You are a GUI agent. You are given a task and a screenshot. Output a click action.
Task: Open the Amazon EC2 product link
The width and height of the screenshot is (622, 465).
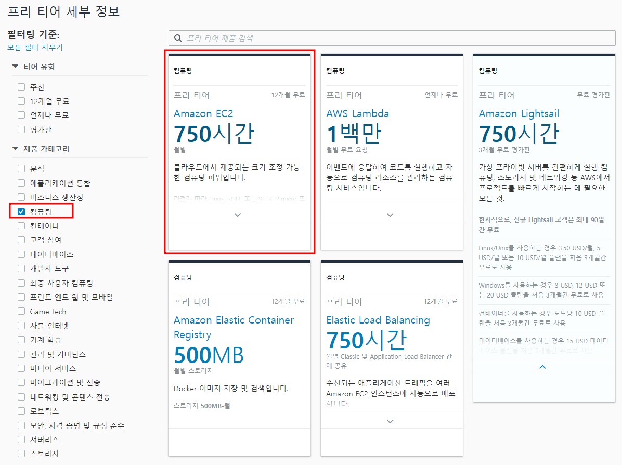click(x=203, y=113)
